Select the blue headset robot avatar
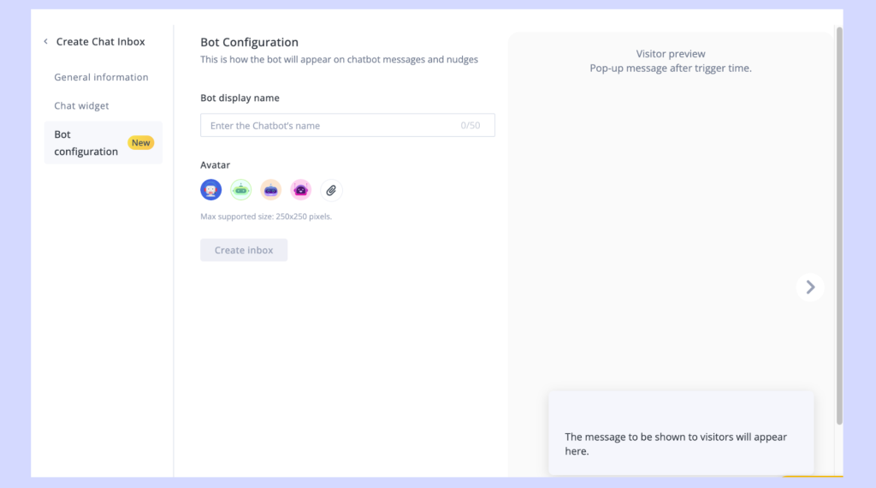876x488 pixels. click(211, 190)
